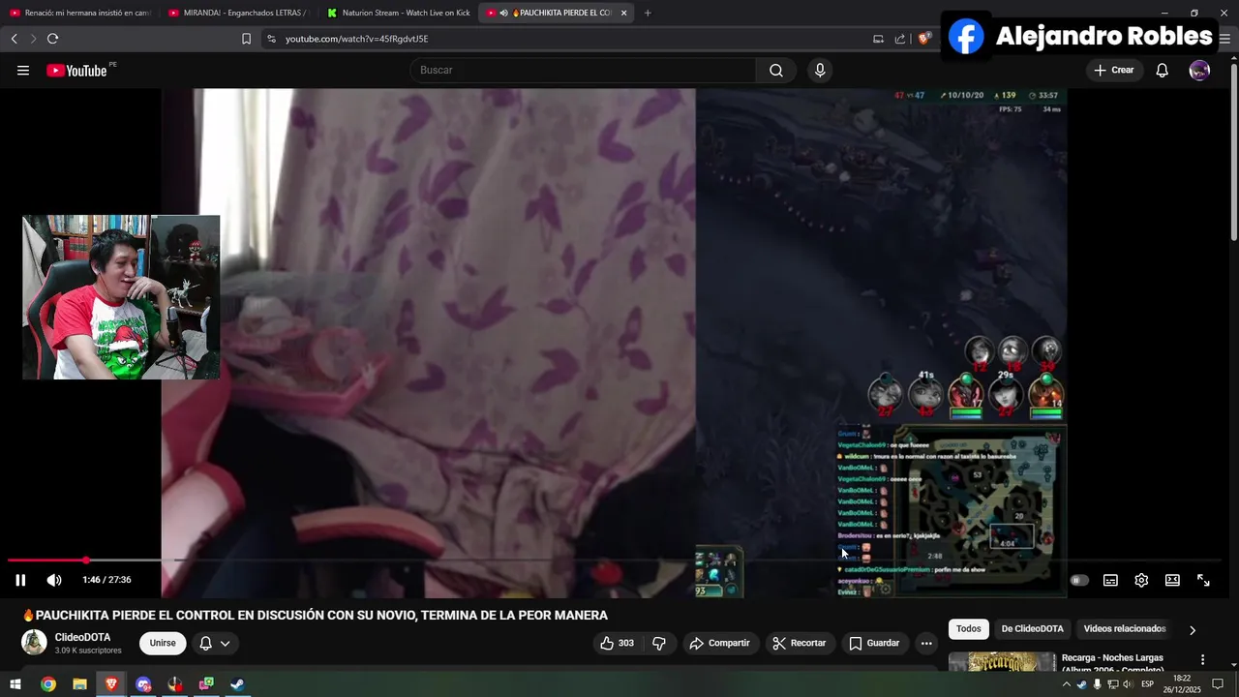Image resolution: width=1239 pixels, height=697 pixels.
Task: Open the Brave Shields lion icon
Action: tap(924, 39)
